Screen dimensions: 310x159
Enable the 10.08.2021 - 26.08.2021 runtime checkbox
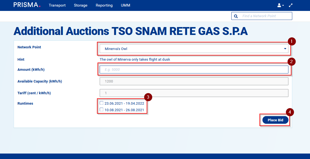102,110
